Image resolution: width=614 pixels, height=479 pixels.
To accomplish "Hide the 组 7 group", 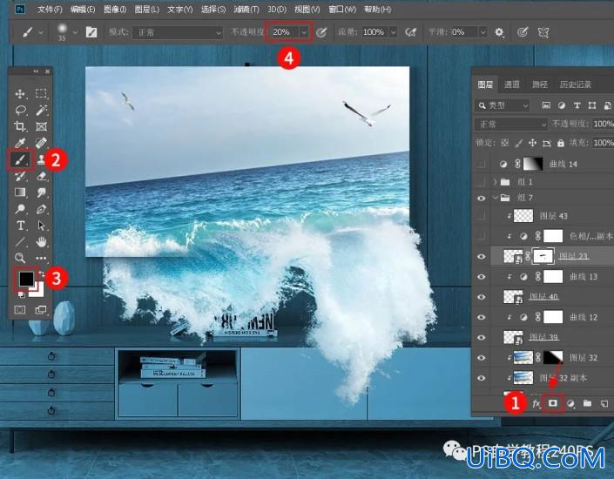I will pos(482,199).
